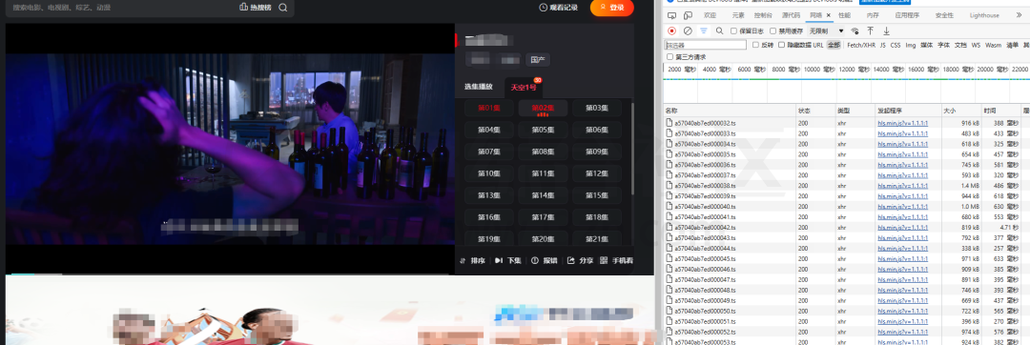The width and height of the screenshot is (1030, 345).
Task: Open the 元素 Elements tab
Action: (738, 15)
